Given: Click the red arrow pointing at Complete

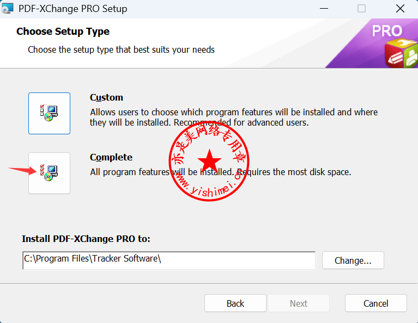Looking at the screenshot, I should point(22,170).
